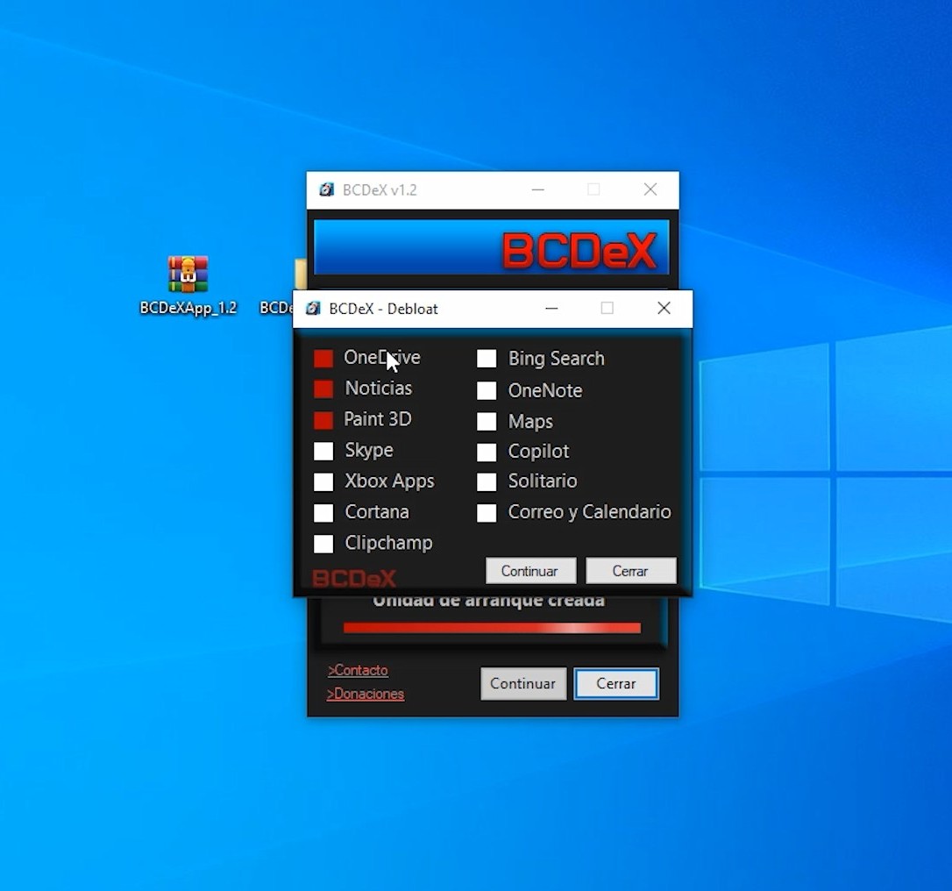Click the red BCDeX wordmark in the Debloat dialog

point(352,578)
